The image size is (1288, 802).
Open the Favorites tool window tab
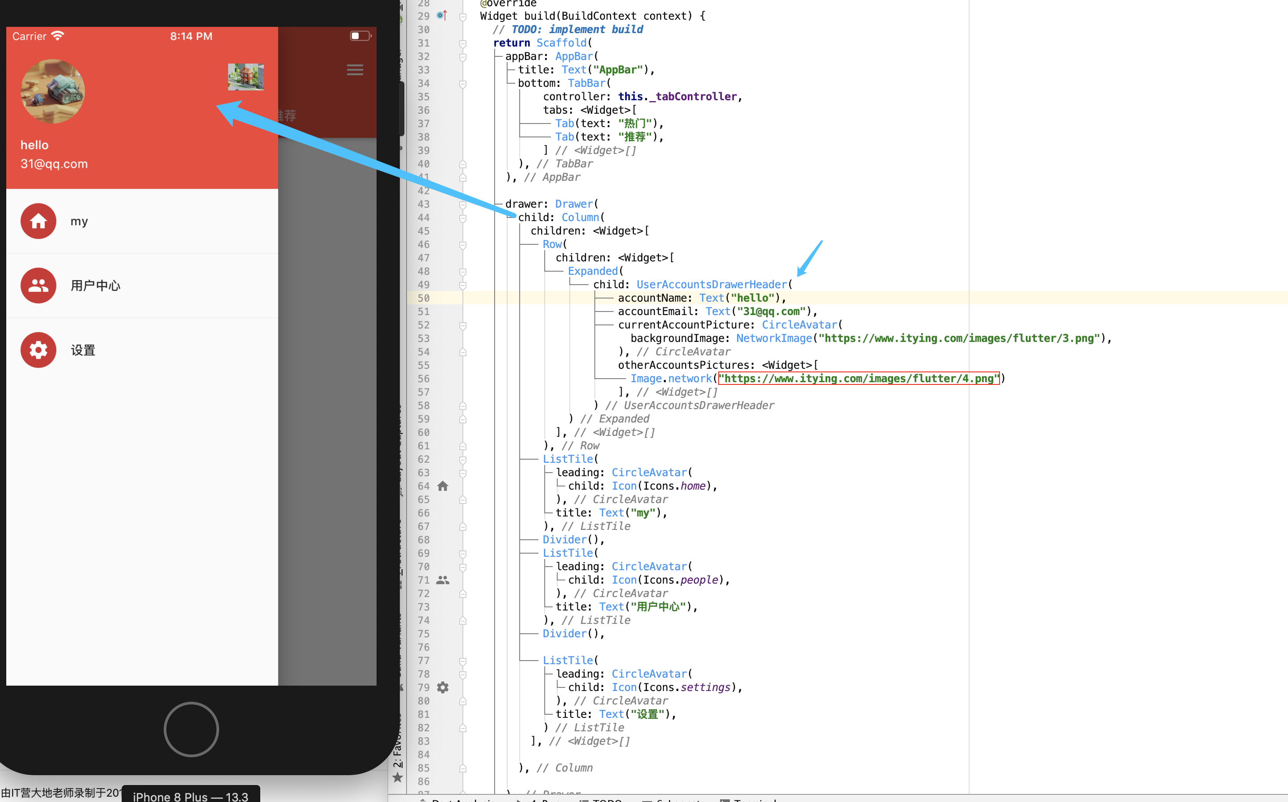tap(398, 752)
